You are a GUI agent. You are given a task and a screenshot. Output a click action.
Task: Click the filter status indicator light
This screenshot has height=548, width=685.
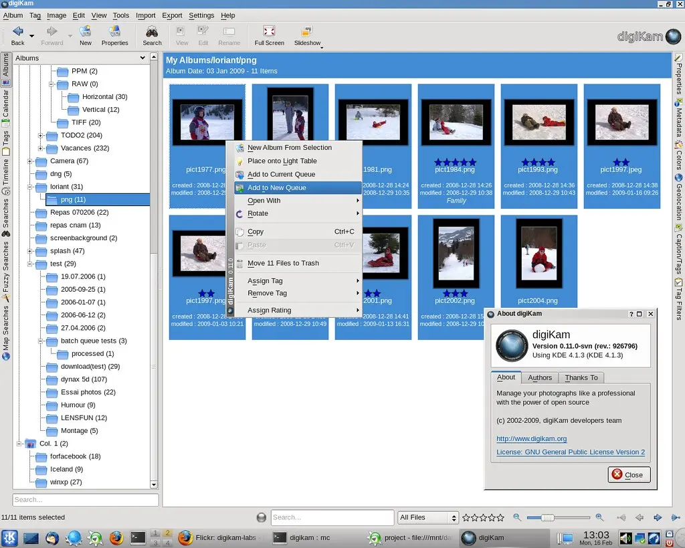point(262,517)
